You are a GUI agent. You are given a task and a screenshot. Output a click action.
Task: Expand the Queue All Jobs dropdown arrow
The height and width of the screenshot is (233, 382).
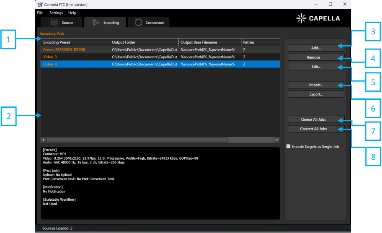pos(341,119)
